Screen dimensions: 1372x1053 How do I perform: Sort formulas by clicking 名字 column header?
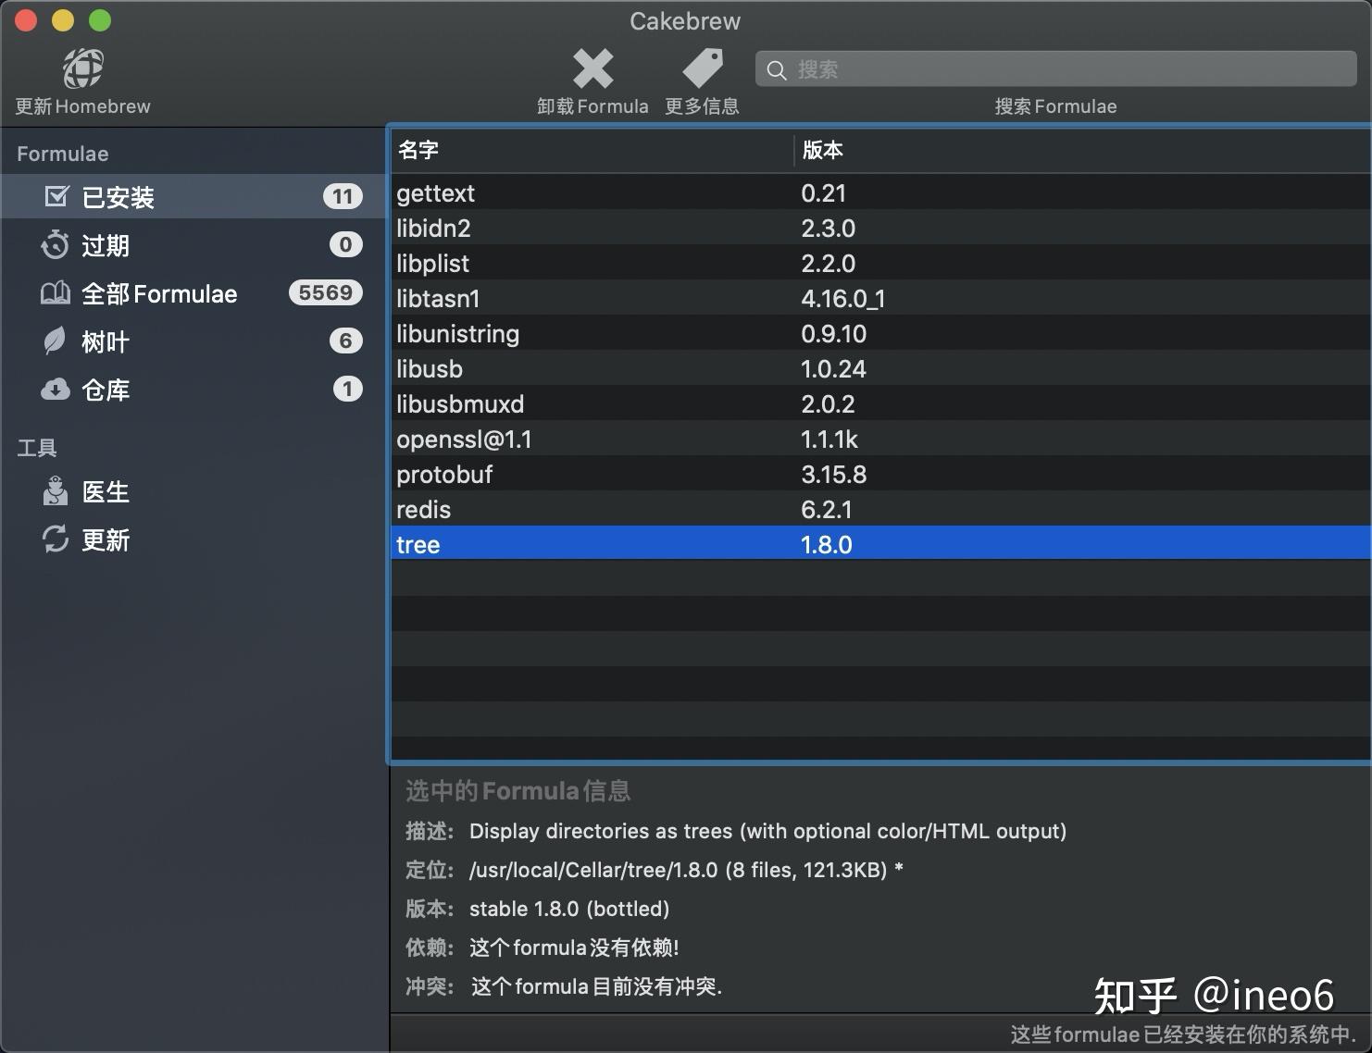(418, 150)
